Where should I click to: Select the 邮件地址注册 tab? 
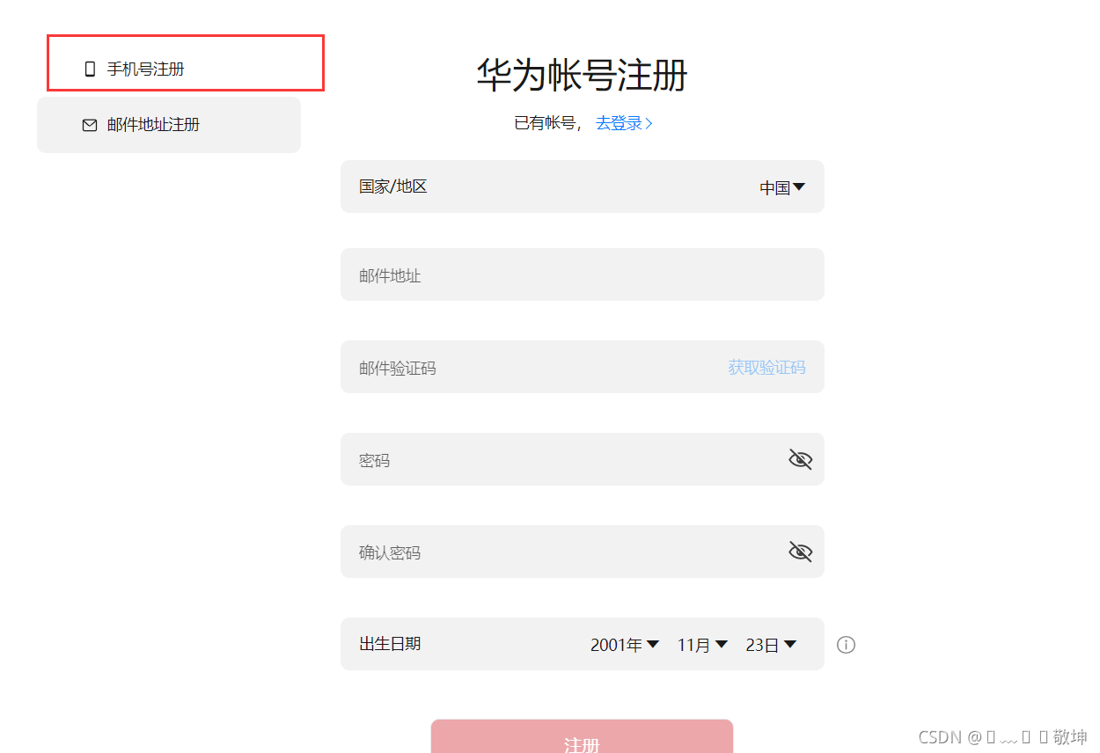169,125
